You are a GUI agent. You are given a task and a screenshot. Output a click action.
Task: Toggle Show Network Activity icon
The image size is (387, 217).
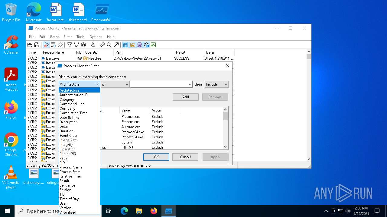click(x=139, y=45)
